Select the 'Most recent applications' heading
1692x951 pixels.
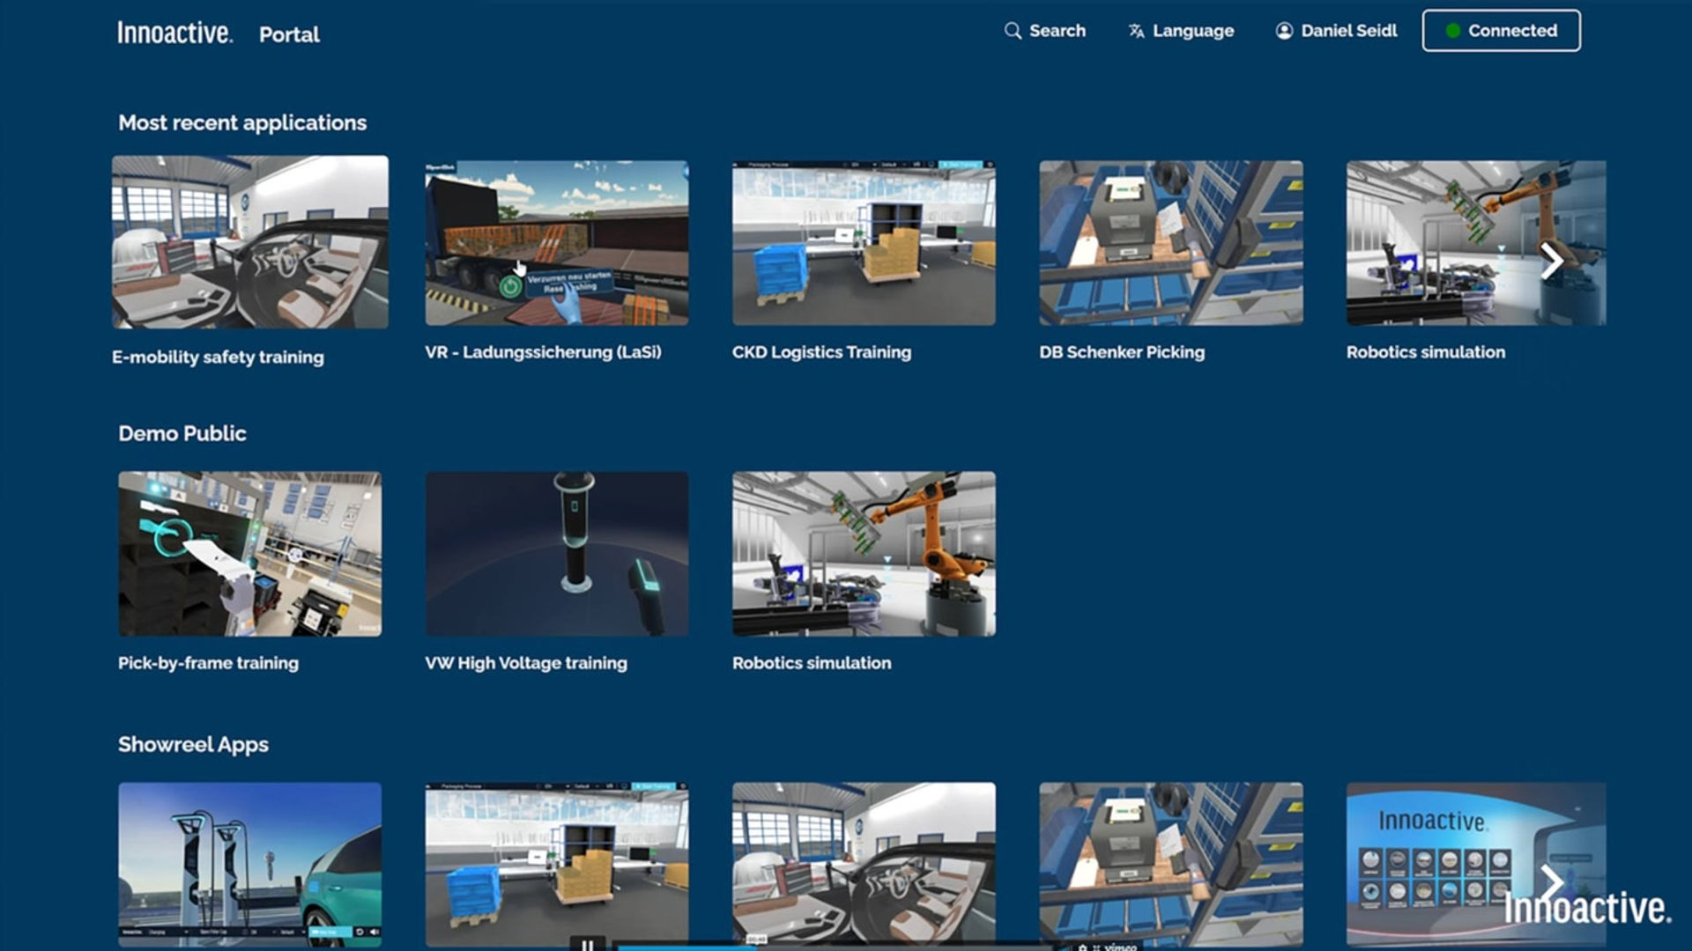(x=242, y=122)
